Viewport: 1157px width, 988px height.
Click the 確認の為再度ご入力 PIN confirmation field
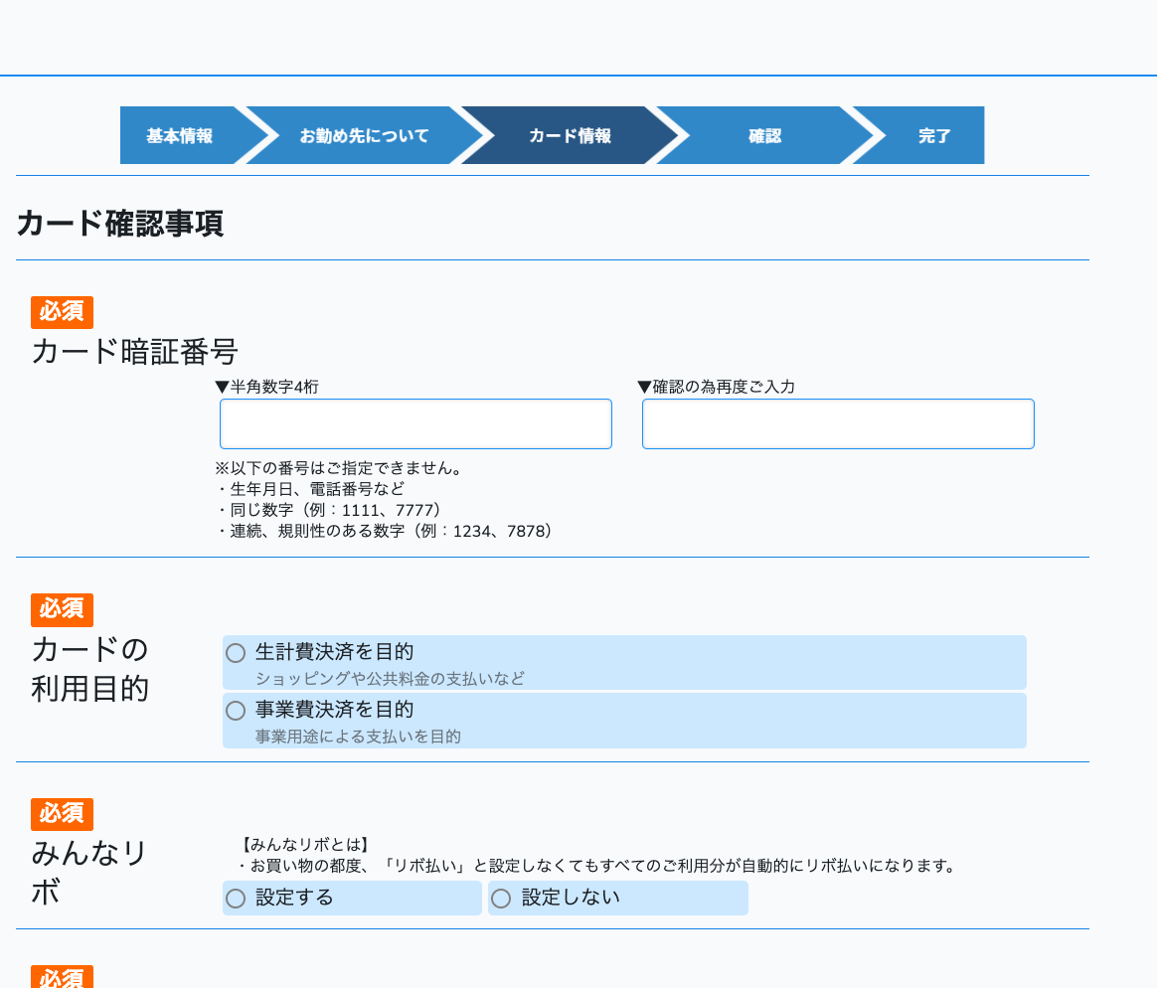tap(838, 424)
